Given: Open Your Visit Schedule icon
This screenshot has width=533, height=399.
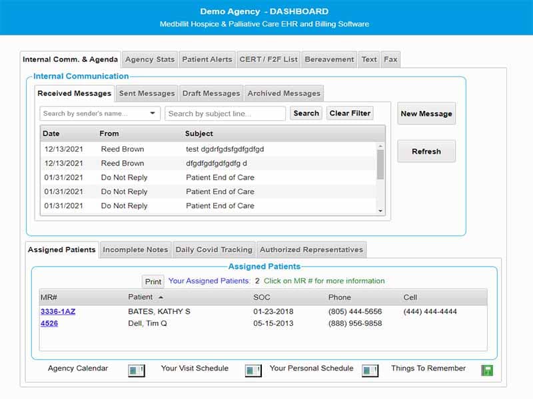Looking at the screenshot, I should [x=253, y=370].
